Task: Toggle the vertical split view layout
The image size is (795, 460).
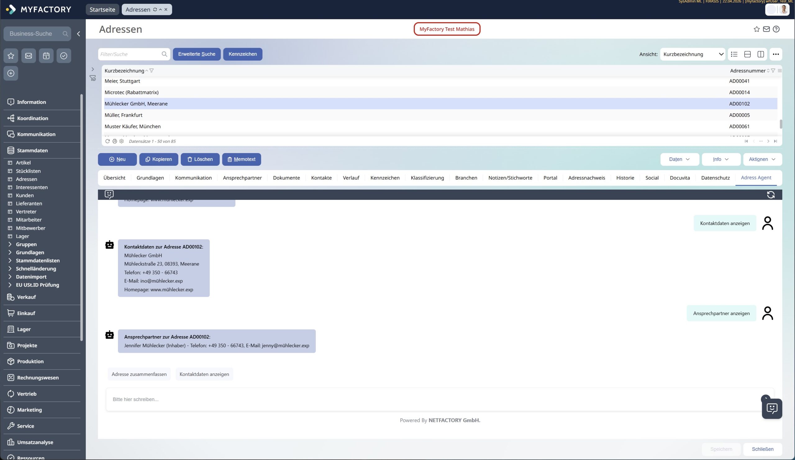Action: [x=761, y=54]
